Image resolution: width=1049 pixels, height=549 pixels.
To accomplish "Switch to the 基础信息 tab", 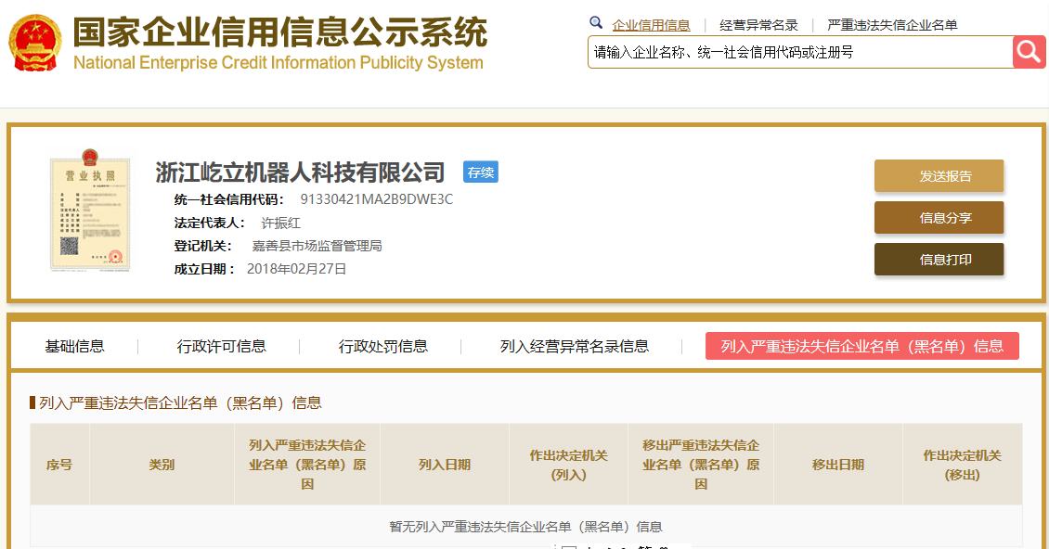I will click(x=74, y=347).
